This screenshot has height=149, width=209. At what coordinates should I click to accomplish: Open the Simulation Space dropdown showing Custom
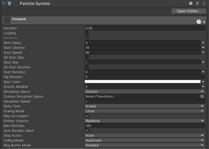point(145,91)
